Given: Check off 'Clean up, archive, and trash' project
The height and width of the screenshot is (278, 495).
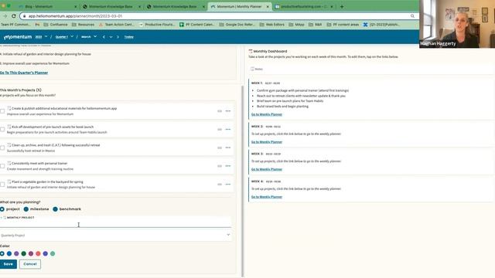Looking at the screenshot, I should point(2,147).
